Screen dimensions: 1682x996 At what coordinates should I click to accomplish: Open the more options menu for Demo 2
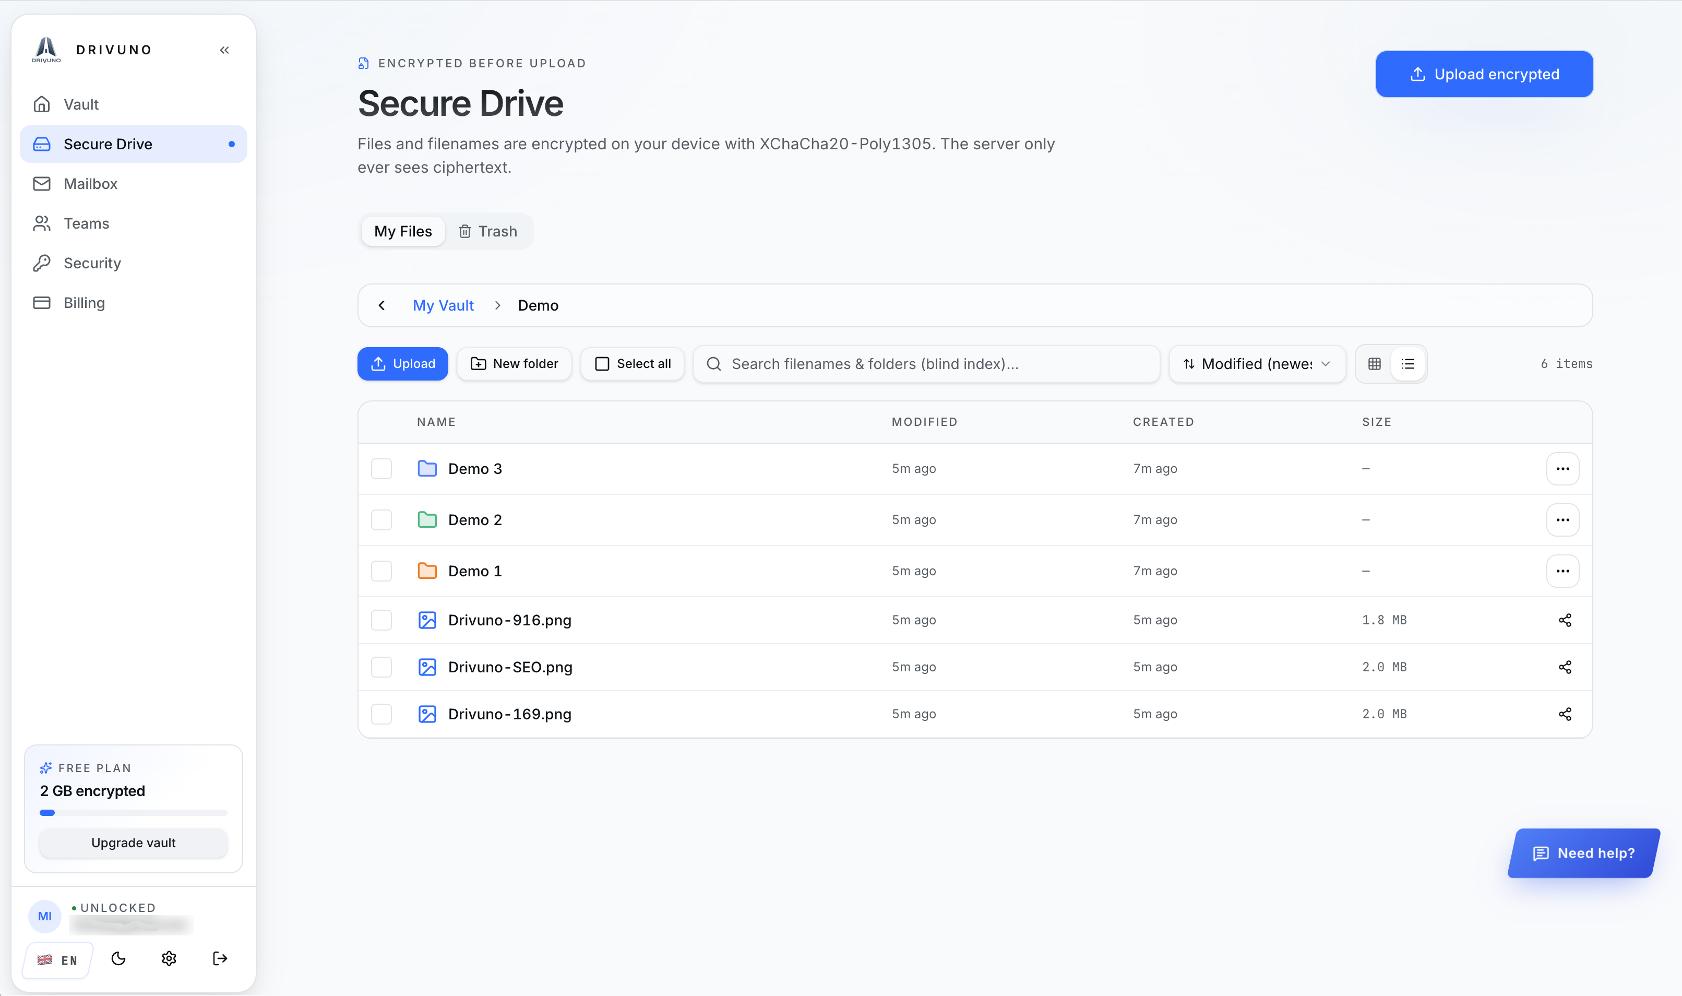click(x=1562, y=520)
